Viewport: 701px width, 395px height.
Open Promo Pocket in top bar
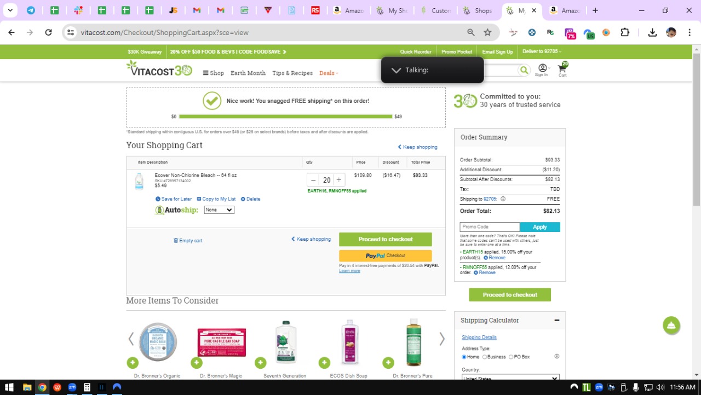click(457, 52)
